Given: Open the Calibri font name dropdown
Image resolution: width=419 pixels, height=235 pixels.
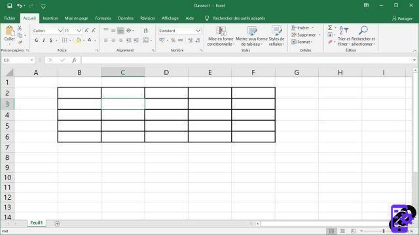Looking at the screenshot, I should (x=60, y=31).
